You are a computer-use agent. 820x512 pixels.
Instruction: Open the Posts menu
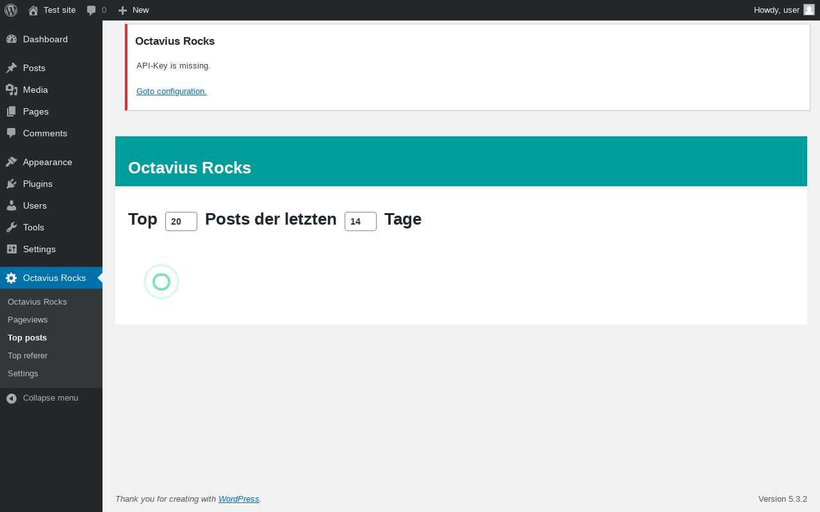(51, 68)
